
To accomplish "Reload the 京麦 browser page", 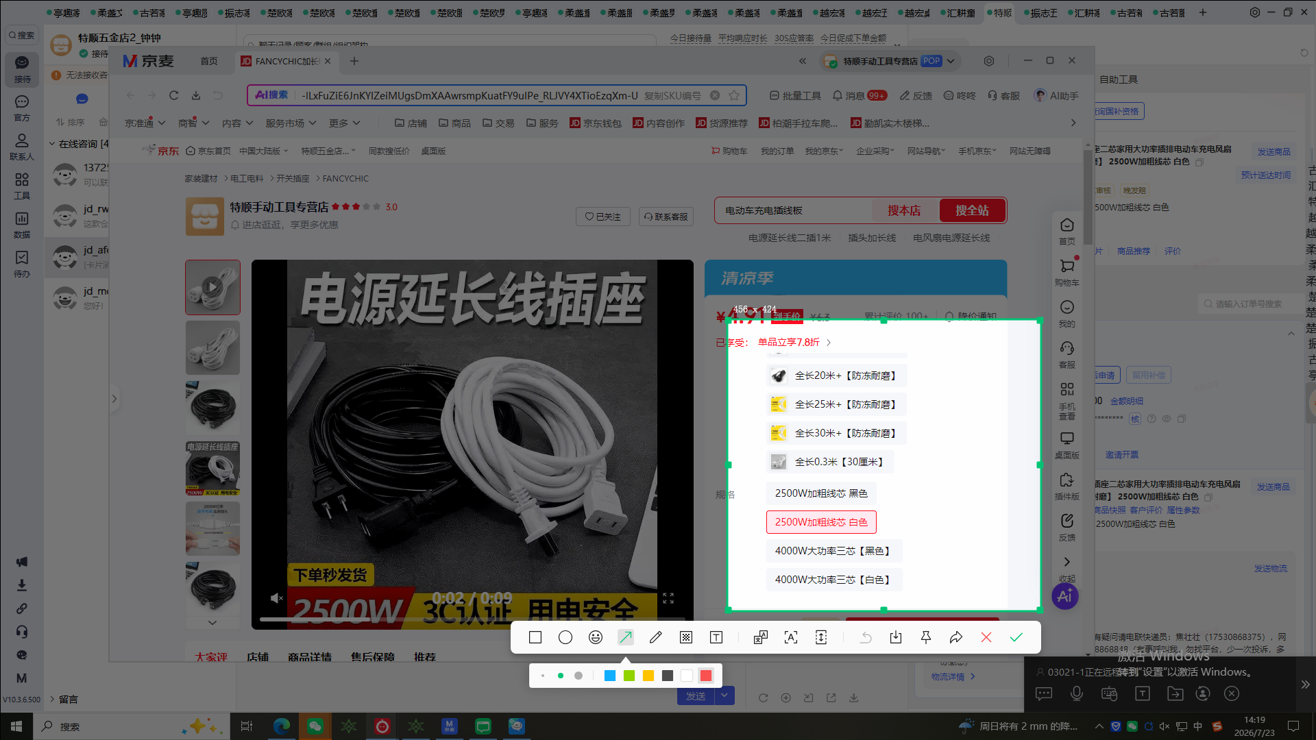I will coord(174,95).
